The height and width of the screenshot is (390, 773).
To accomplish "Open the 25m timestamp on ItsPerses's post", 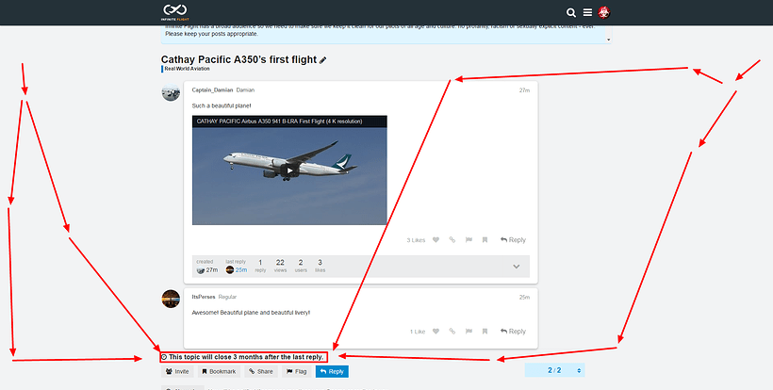I will click(x=524, y=298).
